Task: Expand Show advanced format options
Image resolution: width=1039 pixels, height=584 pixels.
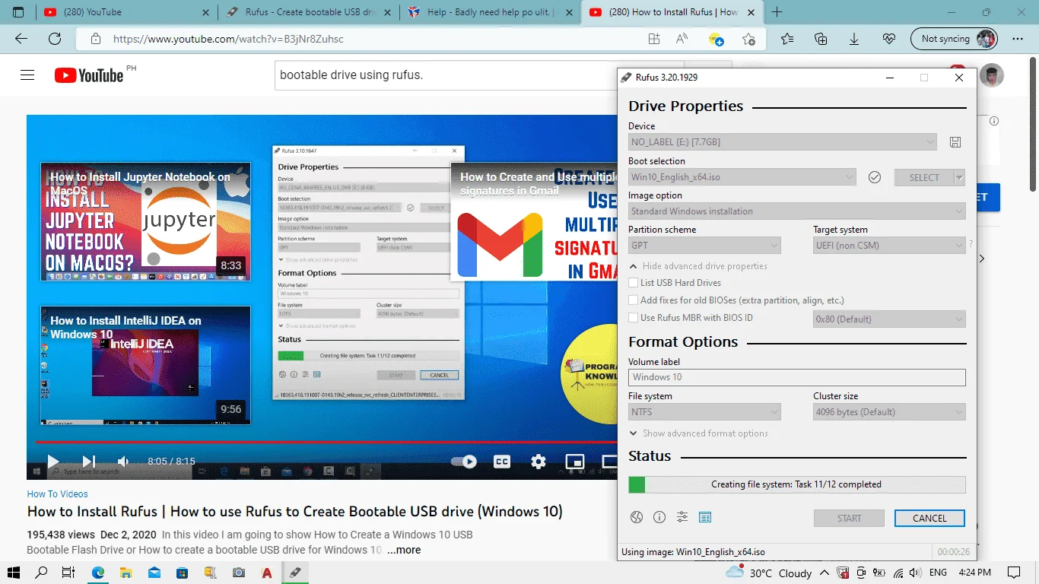Action: click(x=698, y=433)
